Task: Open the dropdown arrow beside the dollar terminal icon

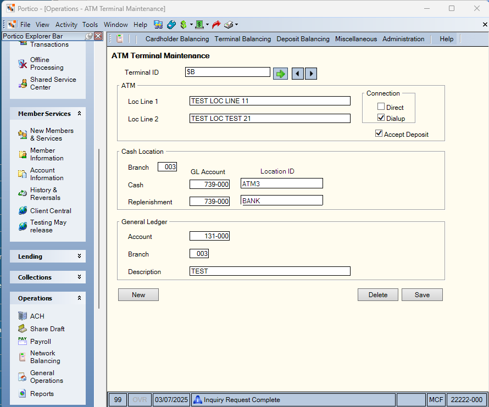Action: (207, 24)
